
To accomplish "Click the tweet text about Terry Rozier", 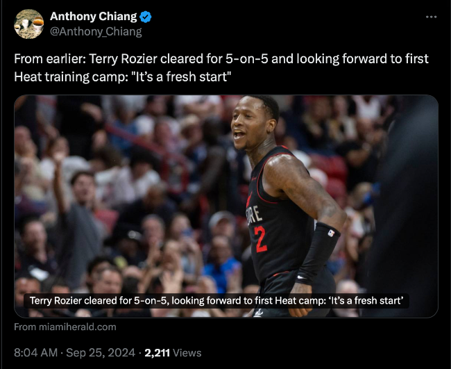I will (x=221, y=67).
